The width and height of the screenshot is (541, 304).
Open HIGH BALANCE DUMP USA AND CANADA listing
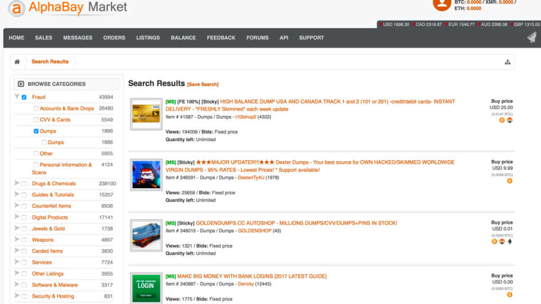click(x=310, y=105)
